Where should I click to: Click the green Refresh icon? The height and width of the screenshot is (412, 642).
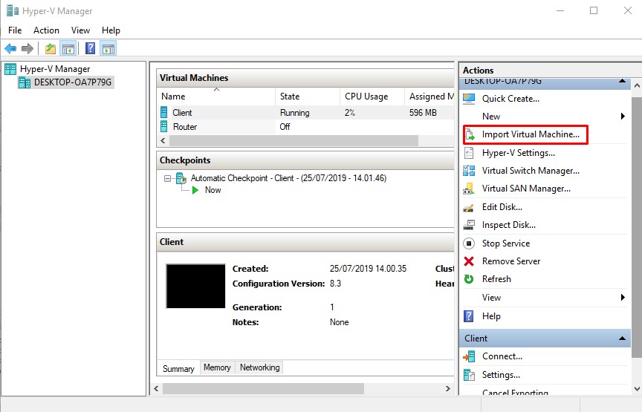tap(469, 279)
